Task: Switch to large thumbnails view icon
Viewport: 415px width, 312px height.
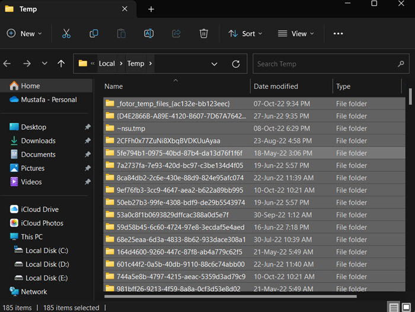Action: [x=406, y=307]
